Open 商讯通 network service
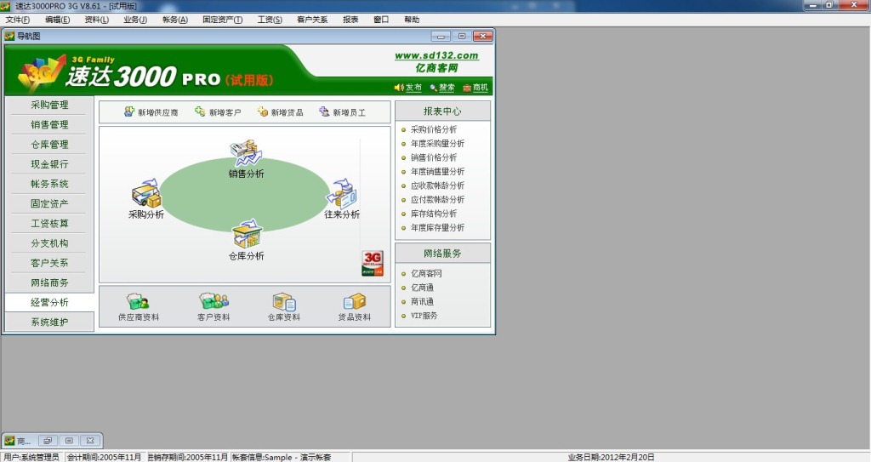 tap(422, 301)
